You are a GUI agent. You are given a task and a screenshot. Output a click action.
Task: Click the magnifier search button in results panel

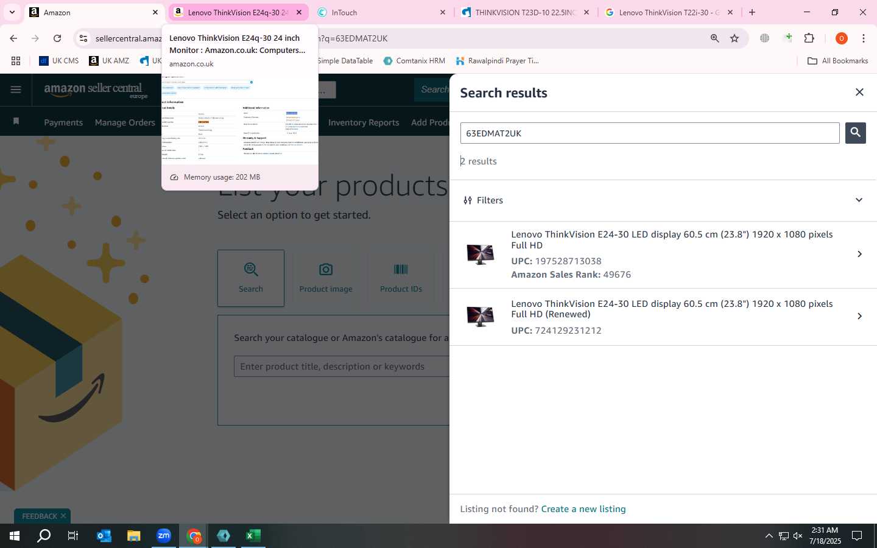[855, 133]
